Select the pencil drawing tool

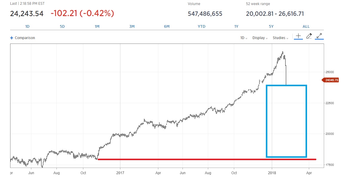pos(309,36)
